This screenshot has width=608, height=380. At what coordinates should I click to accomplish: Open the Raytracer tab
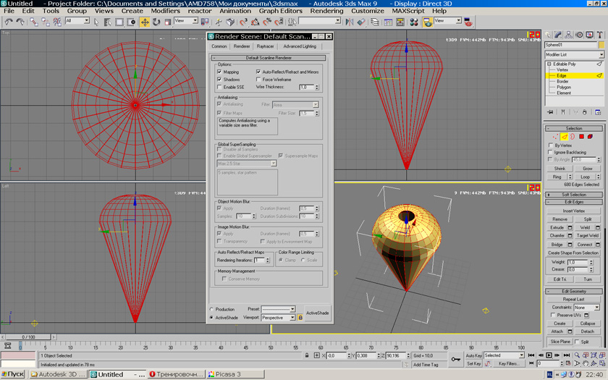(265, 46)
